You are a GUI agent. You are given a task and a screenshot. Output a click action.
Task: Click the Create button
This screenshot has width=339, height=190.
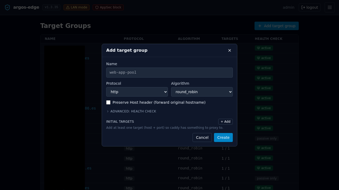click(223, 137)
